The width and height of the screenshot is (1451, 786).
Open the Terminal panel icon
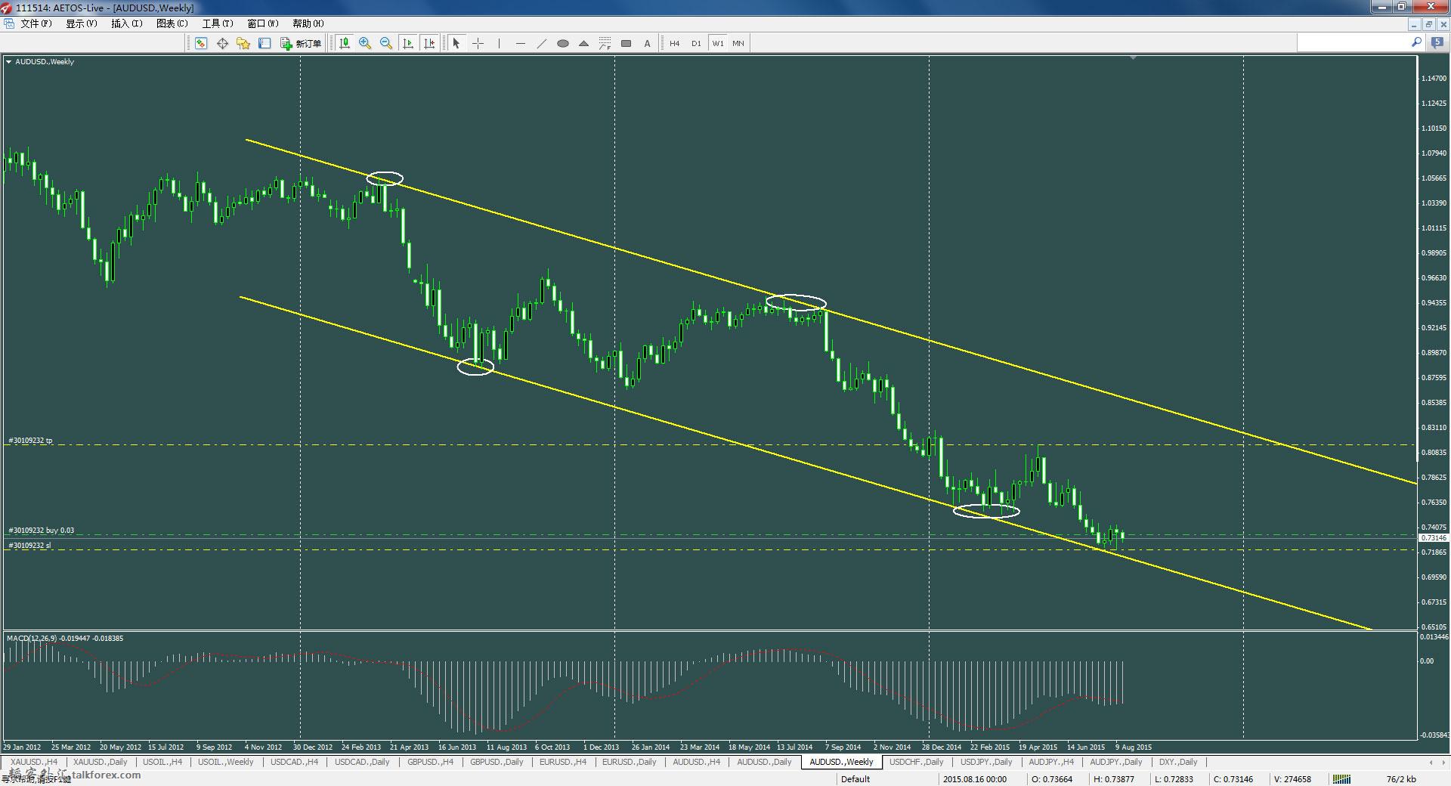point(265,43)
